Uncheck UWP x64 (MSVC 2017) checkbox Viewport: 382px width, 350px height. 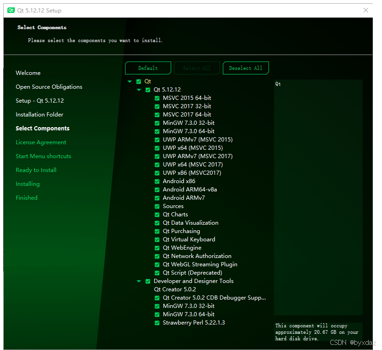point(157,165)
